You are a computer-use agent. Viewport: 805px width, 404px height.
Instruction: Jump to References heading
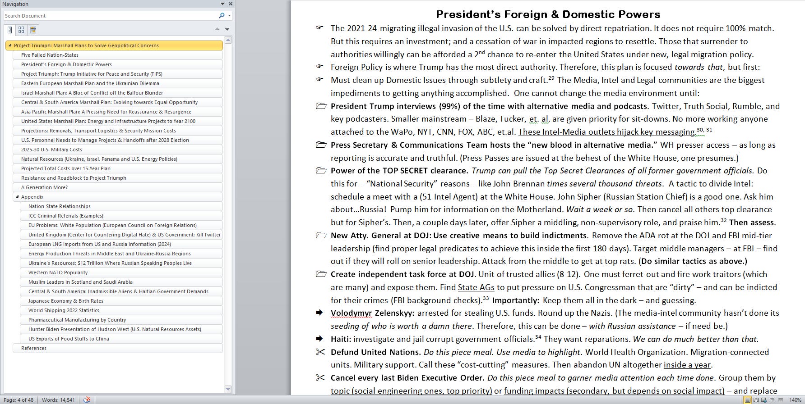tap(118, 348)
